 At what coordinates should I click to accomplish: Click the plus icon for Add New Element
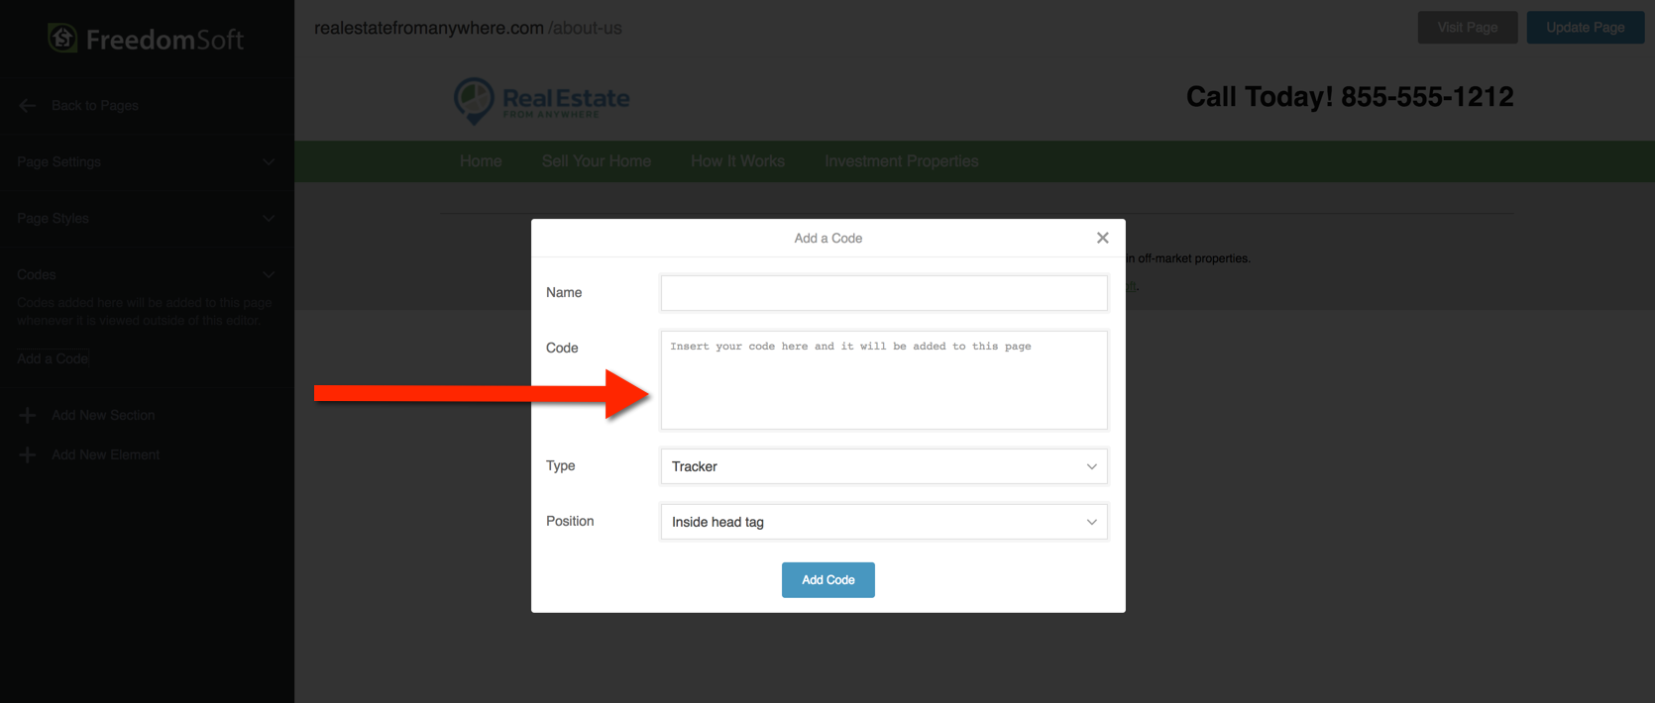28,455
